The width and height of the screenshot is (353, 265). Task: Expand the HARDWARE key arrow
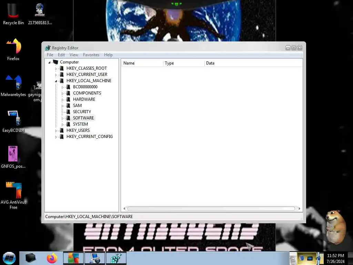click(63, 100)
